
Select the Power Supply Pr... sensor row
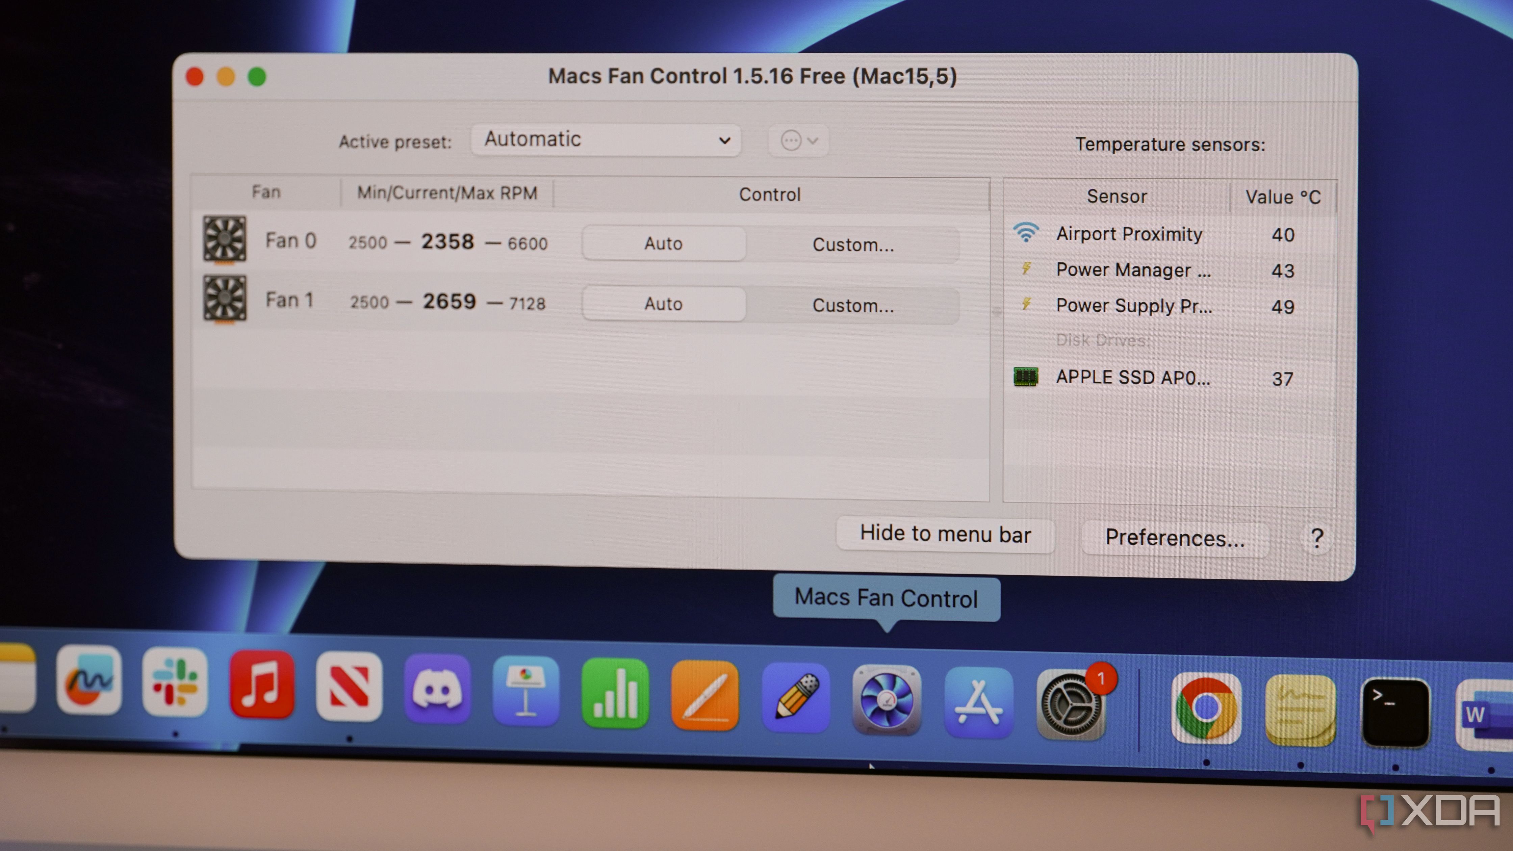1134,306
